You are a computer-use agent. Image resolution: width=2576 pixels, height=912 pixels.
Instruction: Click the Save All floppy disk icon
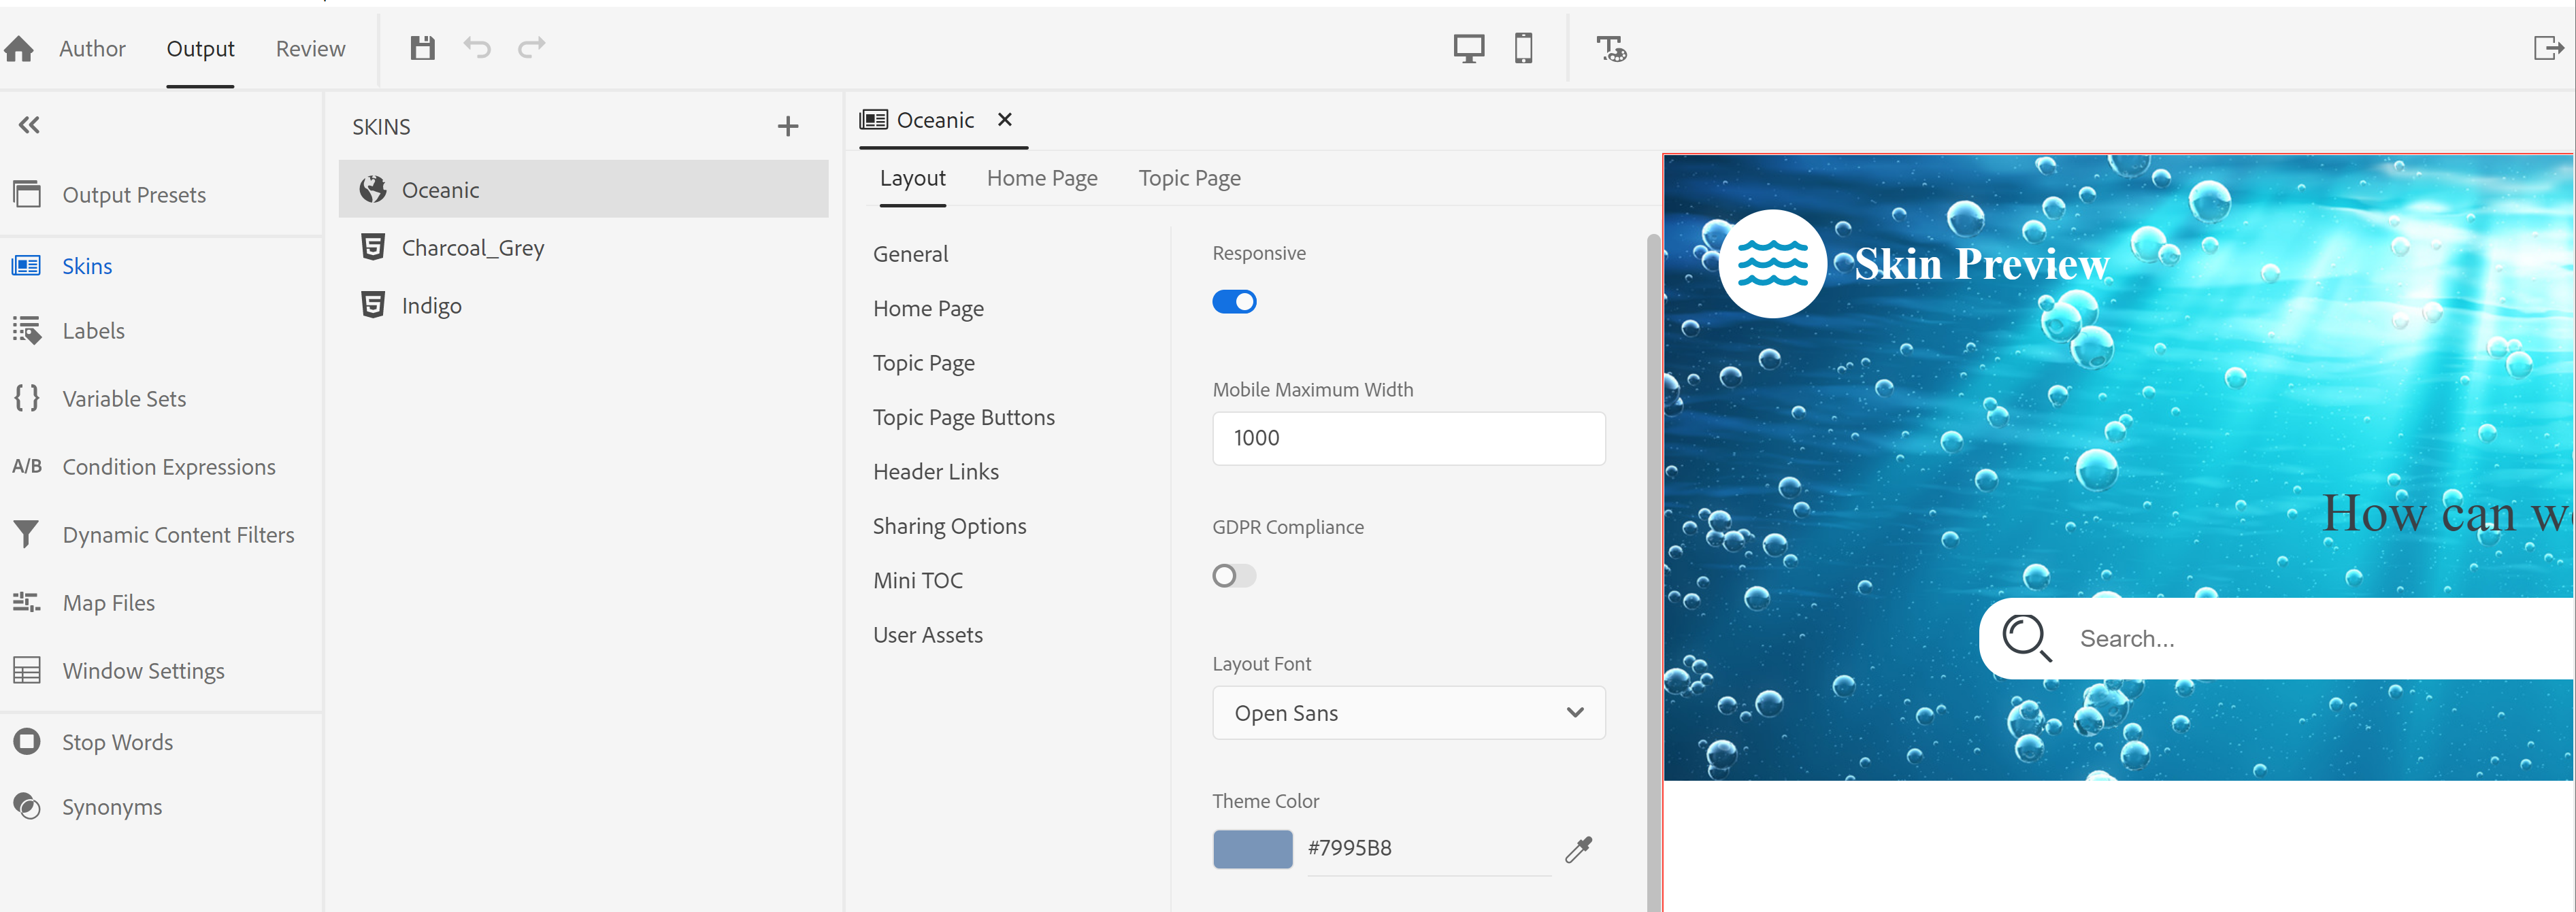pyautogui.click(x=422, y=48)
